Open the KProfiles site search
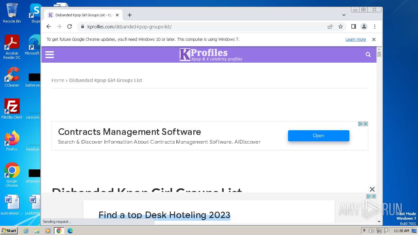This screenshot has height=235, width=418. (x=368, y=55)
